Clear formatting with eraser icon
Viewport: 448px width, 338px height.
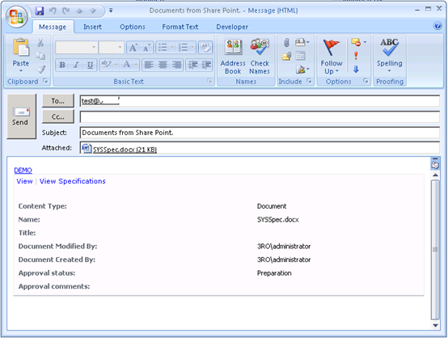205,48
